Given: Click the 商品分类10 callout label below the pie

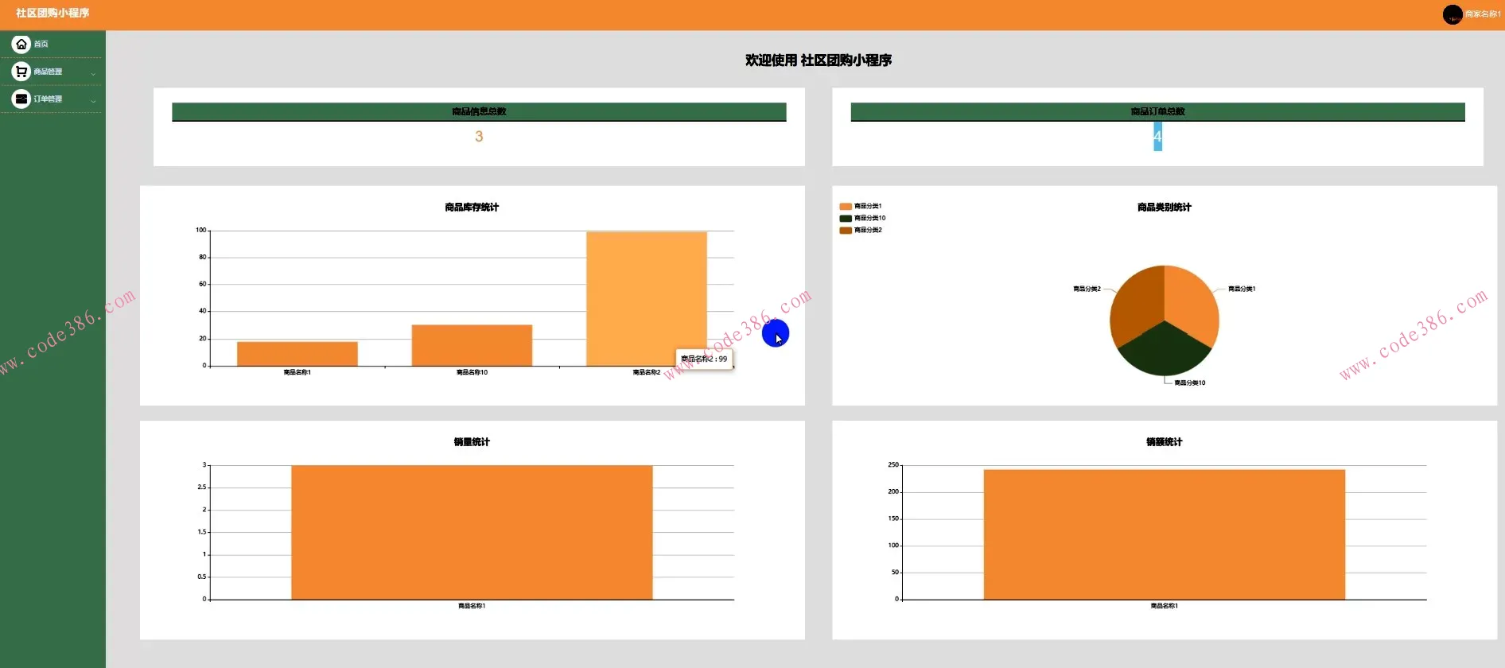Looking at the screenshot, I should point(1190,383).
